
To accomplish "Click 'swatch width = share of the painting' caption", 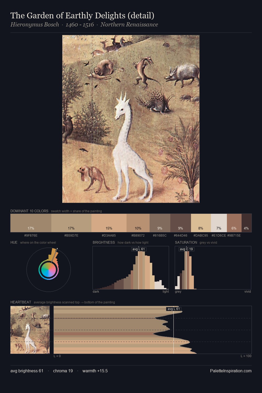I will point(77,211).
